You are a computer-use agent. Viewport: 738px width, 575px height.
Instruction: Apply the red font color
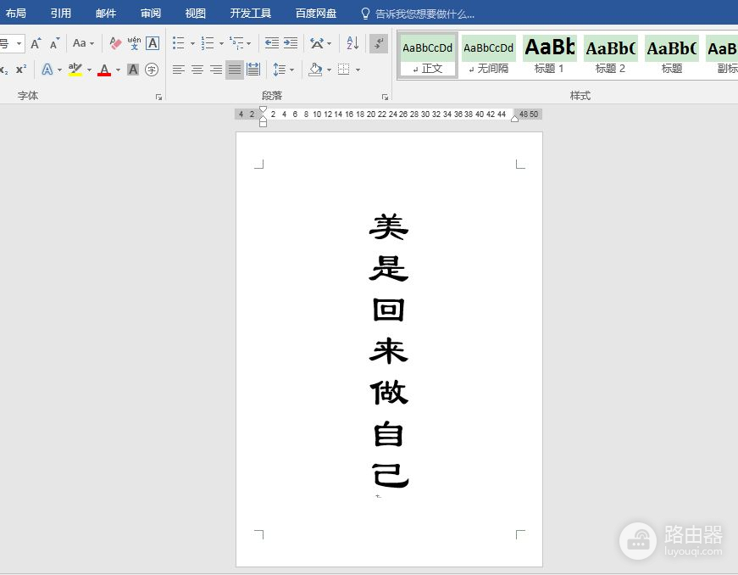(104, 70)
